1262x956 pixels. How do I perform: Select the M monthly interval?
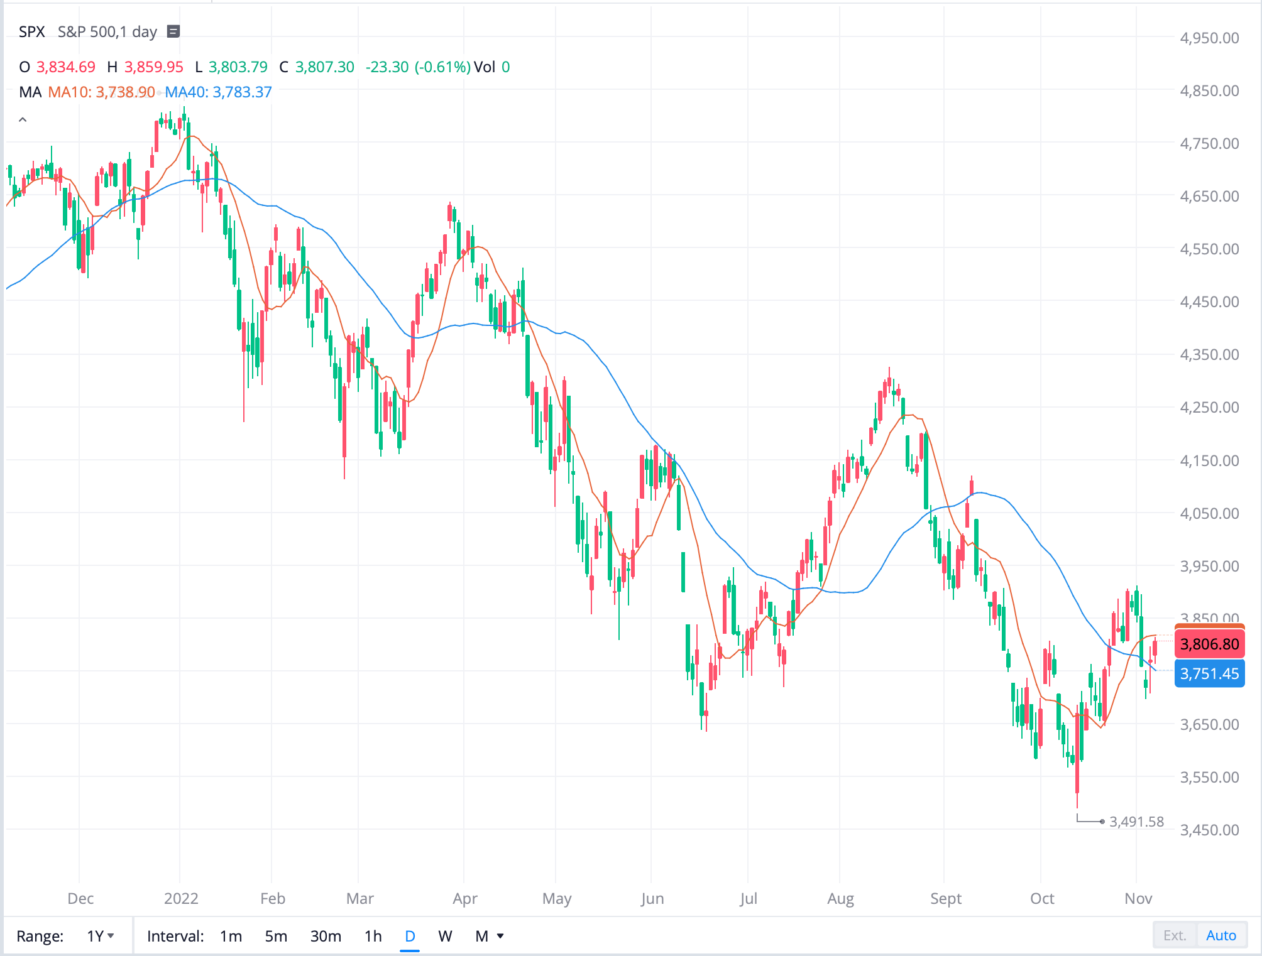(481, 935)
